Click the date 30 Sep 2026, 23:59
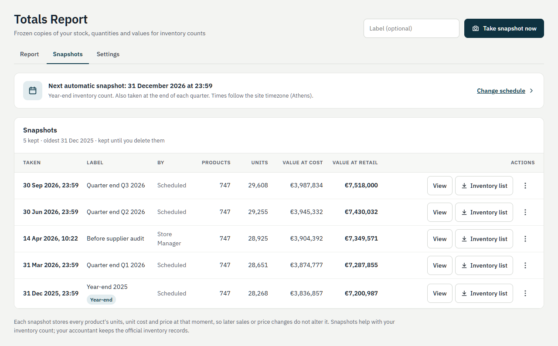Viewport: 558px width, 346px height. click(51, 185)
